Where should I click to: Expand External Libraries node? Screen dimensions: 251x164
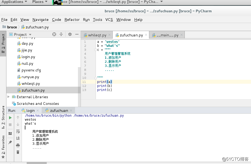coord(9,97)
